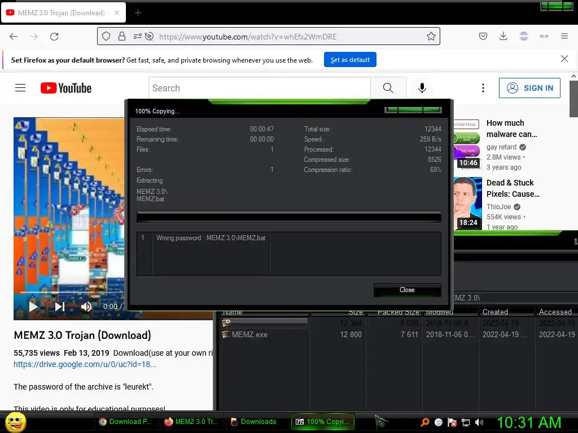Switch to MEMZ 3.0 Trojan tab
The height and width of the screenshot is (433, 578).
(x=63, y=12)
